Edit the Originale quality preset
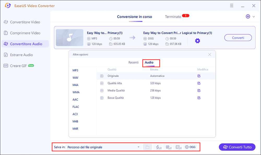Image resolution: width=261 pixels, height=155 pixels. click(199, 76)
